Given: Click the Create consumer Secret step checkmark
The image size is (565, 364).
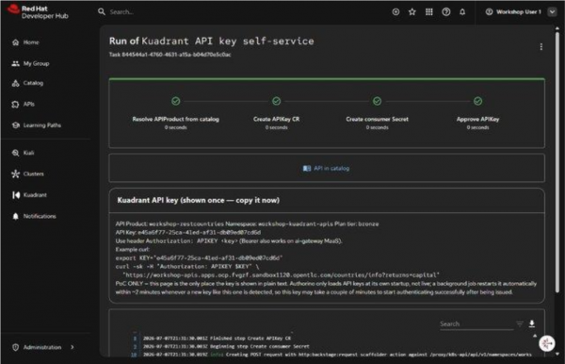Looking at the screenshot, I should 377,101.
